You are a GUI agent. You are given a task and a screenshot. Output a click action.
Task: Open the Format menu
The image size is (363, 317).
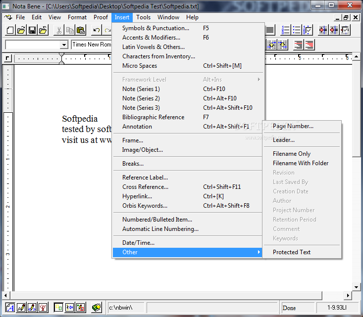point(77,17)
